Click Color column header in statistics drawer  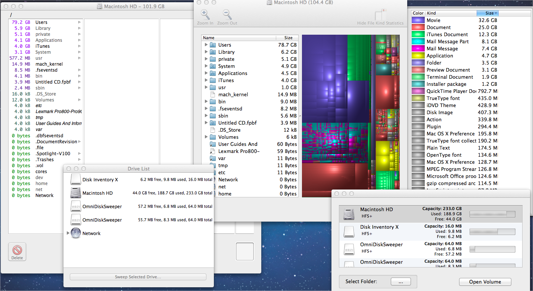(418, 13)
